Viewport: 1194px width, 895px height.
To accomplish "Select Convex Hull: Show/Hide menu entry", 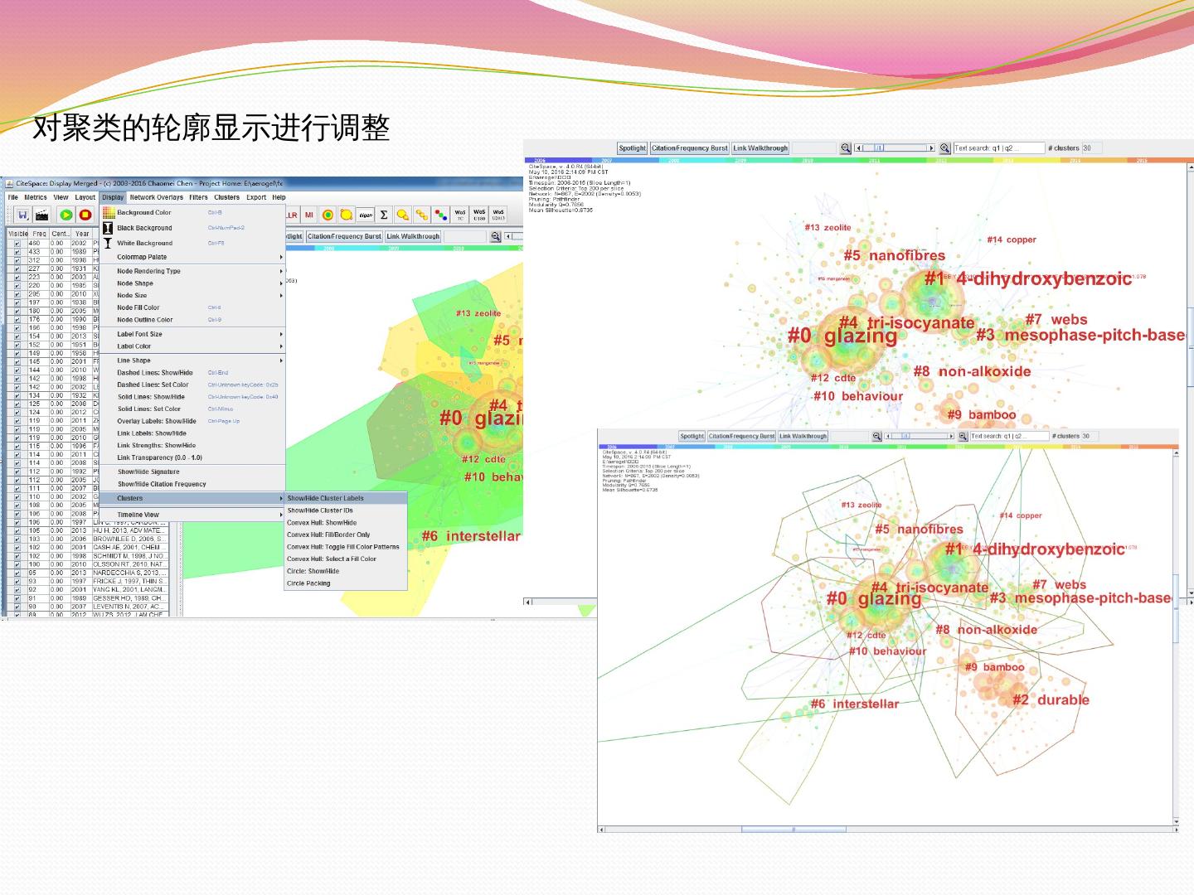I will [322, 523].
